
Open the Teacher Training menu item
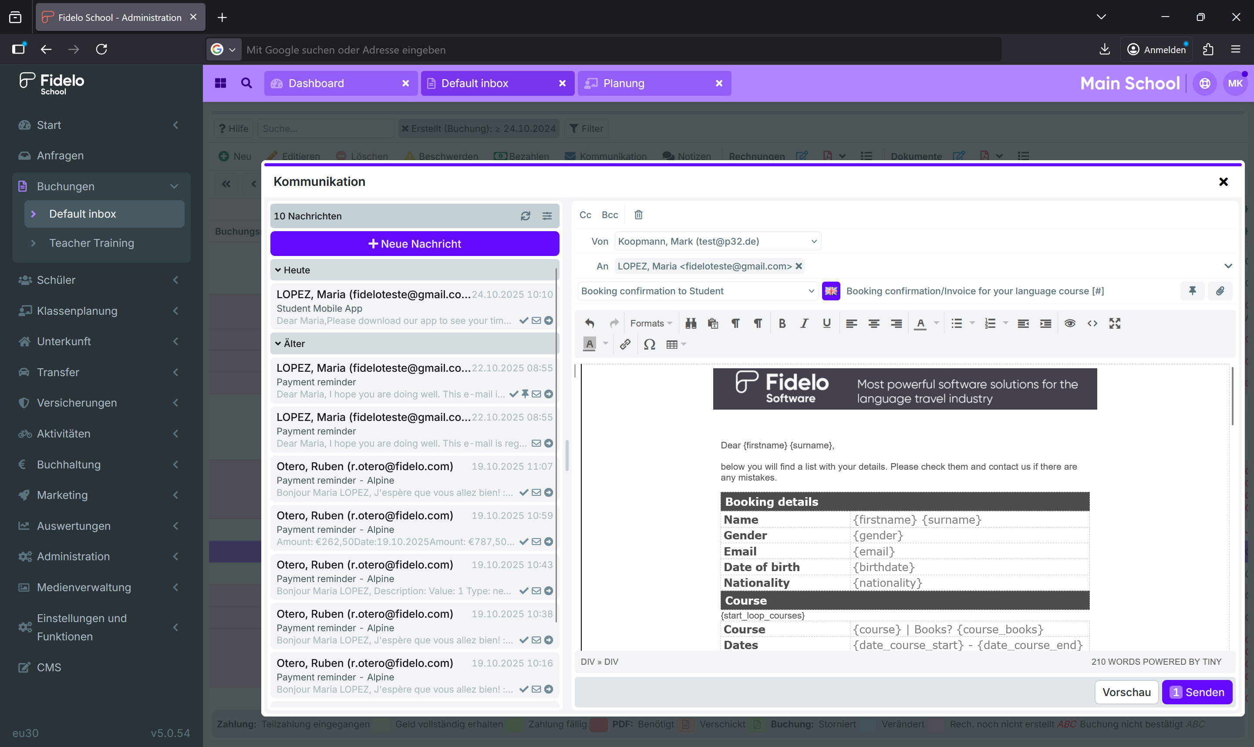pyautogui.click(x=91, y=243)
